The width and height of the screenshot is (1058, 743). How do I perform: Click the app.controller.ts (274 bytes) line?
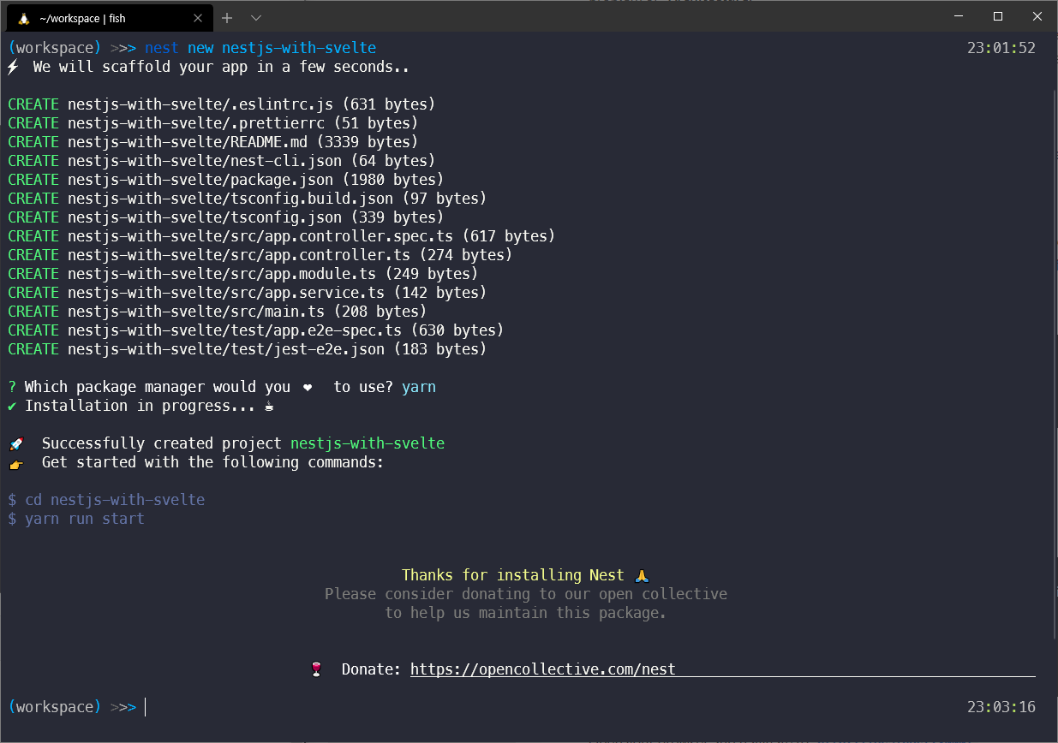pos(260,255)
